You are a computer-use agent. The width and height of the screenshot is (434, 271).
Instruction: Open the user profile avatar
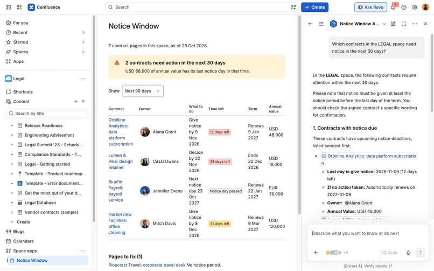point(425,7)
